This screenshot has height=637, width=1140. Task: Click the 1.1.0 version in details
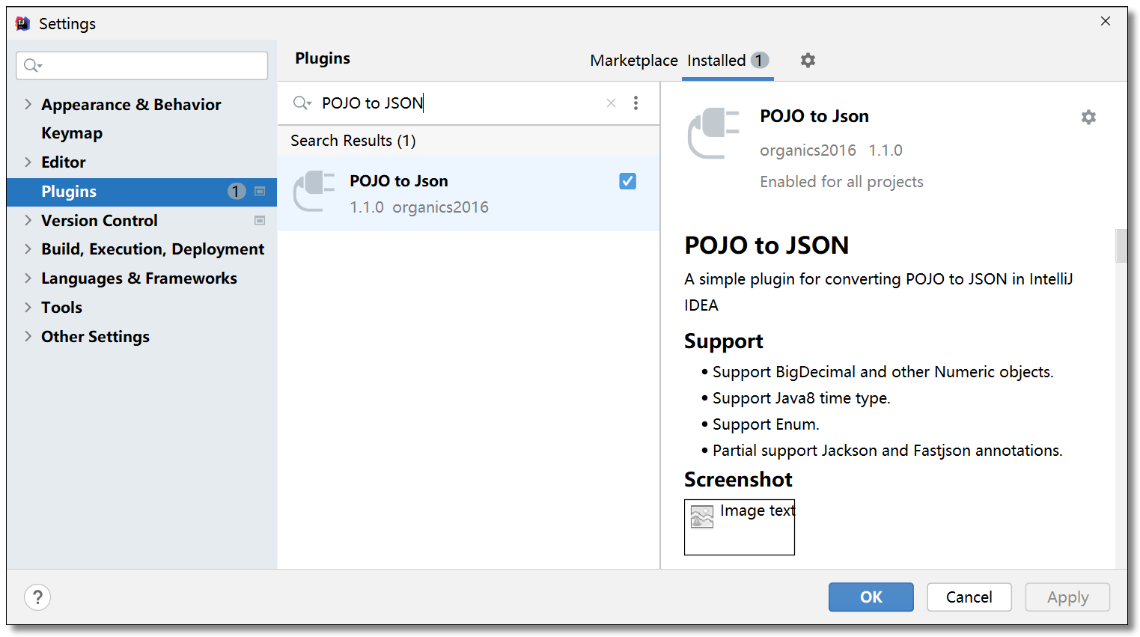pyautogui.click(x=886, y=150)
